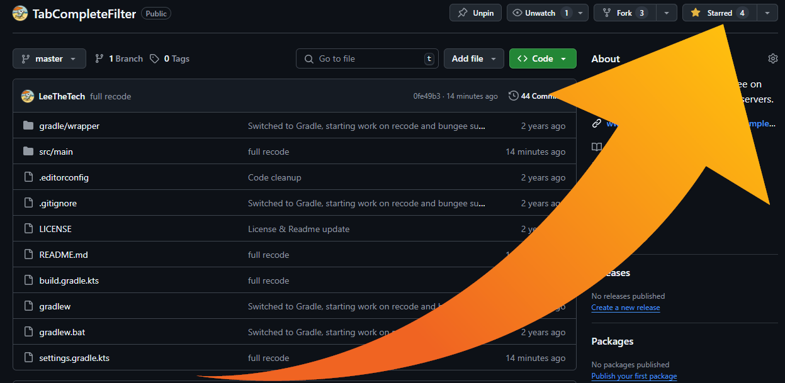785x383 pixels.
Task: Open the TabCompleteFilter repository name link
Action: click(x=84, y=14)
